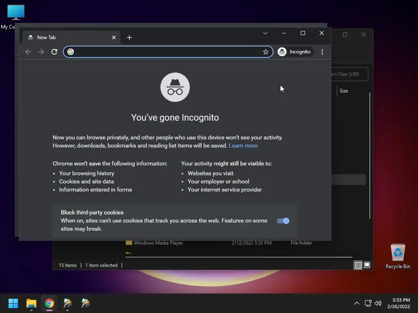
Task: Open the clock showing 5:33 PM
Action: point(398,303)
